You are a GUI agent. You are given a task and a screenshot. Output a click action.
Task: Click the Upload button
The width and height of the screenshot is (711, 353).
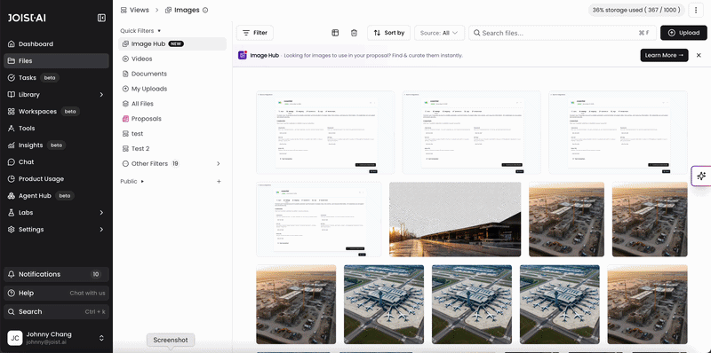tap(683, 33)
